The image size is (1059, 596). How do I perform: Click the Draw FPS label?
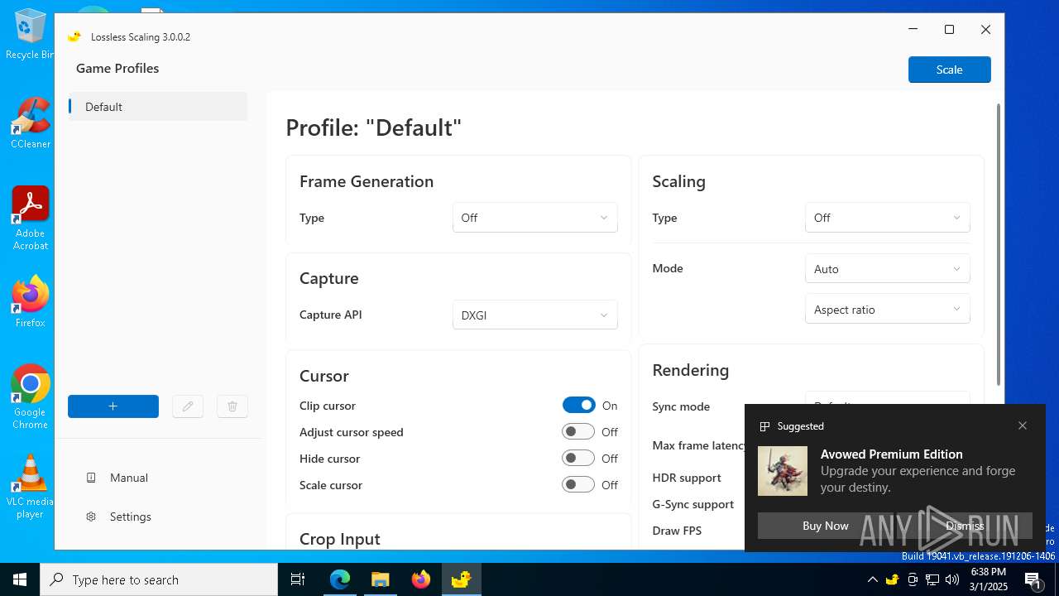coord(677,531)
